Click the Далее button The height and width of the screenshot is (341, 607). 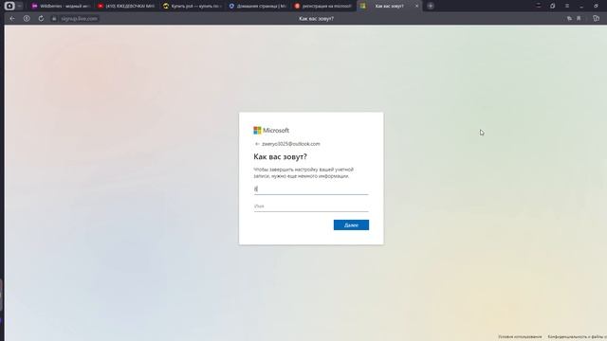point(351,225)
